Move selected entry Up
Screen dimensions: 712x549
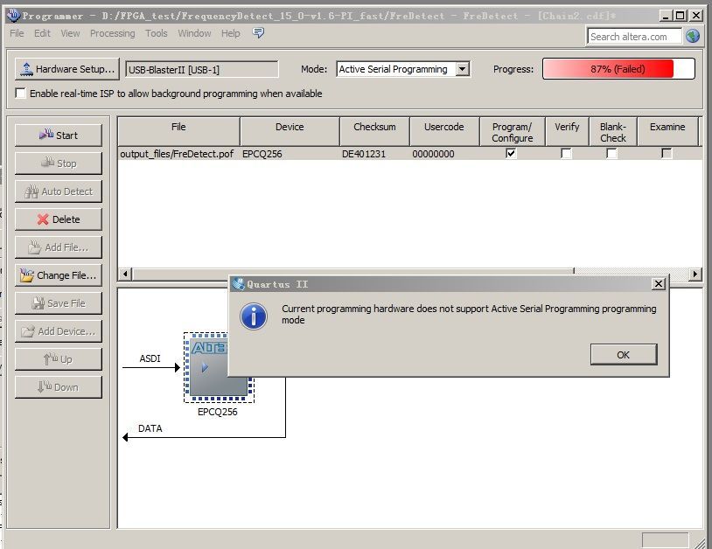58,359
